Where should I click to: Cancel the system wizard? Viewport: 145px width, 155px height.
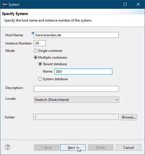(x=129, y=147)
